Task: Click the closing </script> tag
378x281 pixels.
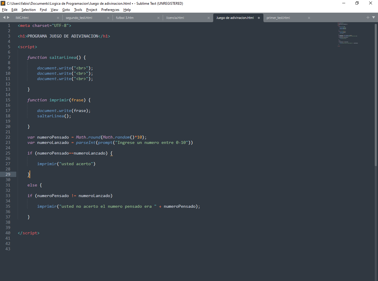Action: 29,233
